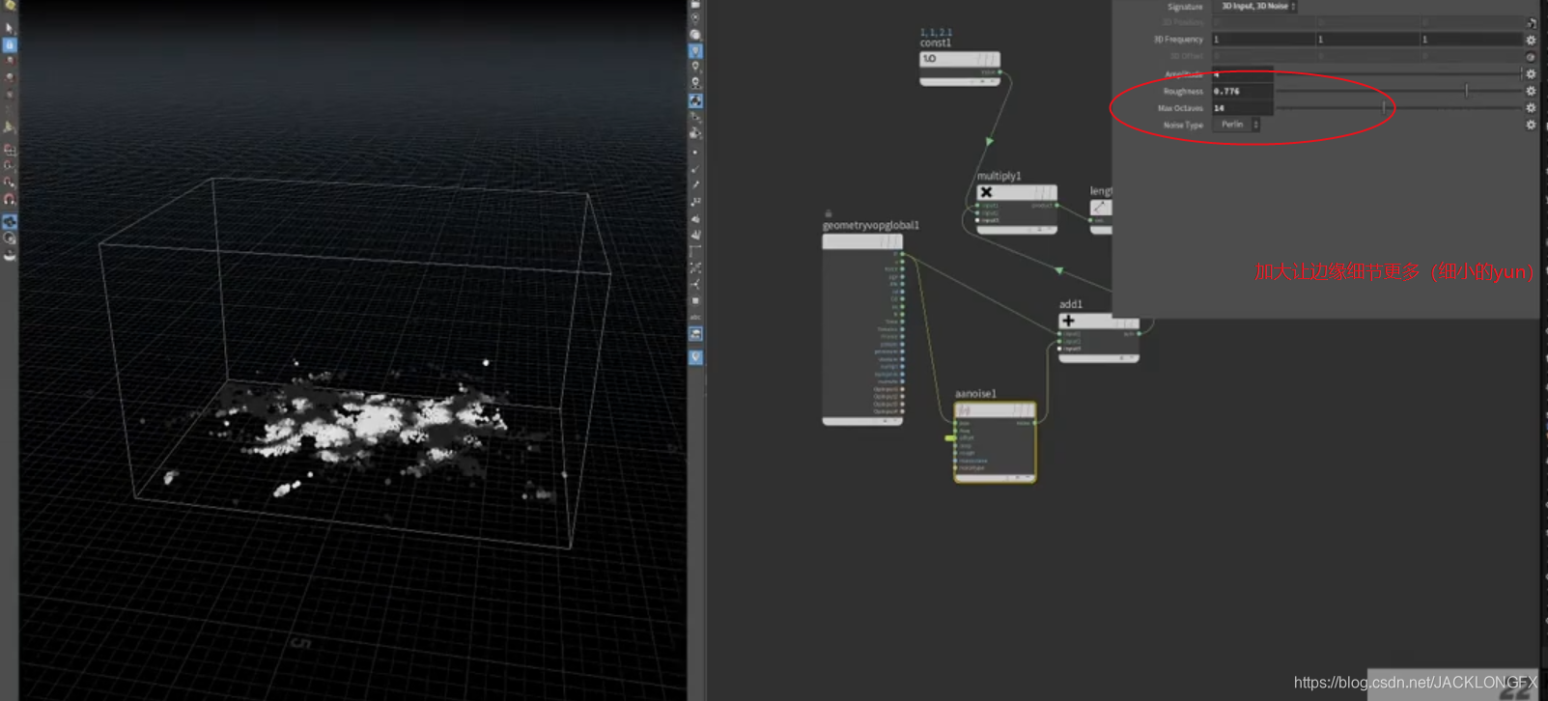Click the Noise Type parameter label
Viewport: 1548px width, 701px height.
pyautogui.click(x=1183, y=125)
